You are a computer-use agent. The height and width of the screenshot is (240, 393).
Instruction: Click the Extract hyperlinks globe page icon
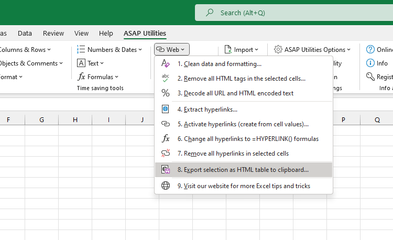pyautogui.click(x=166, y=109)
